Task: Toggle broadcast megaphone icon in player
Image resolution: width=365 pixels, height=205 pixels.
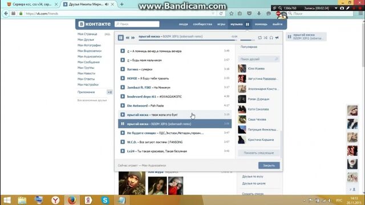Action: tap(277, 38)
